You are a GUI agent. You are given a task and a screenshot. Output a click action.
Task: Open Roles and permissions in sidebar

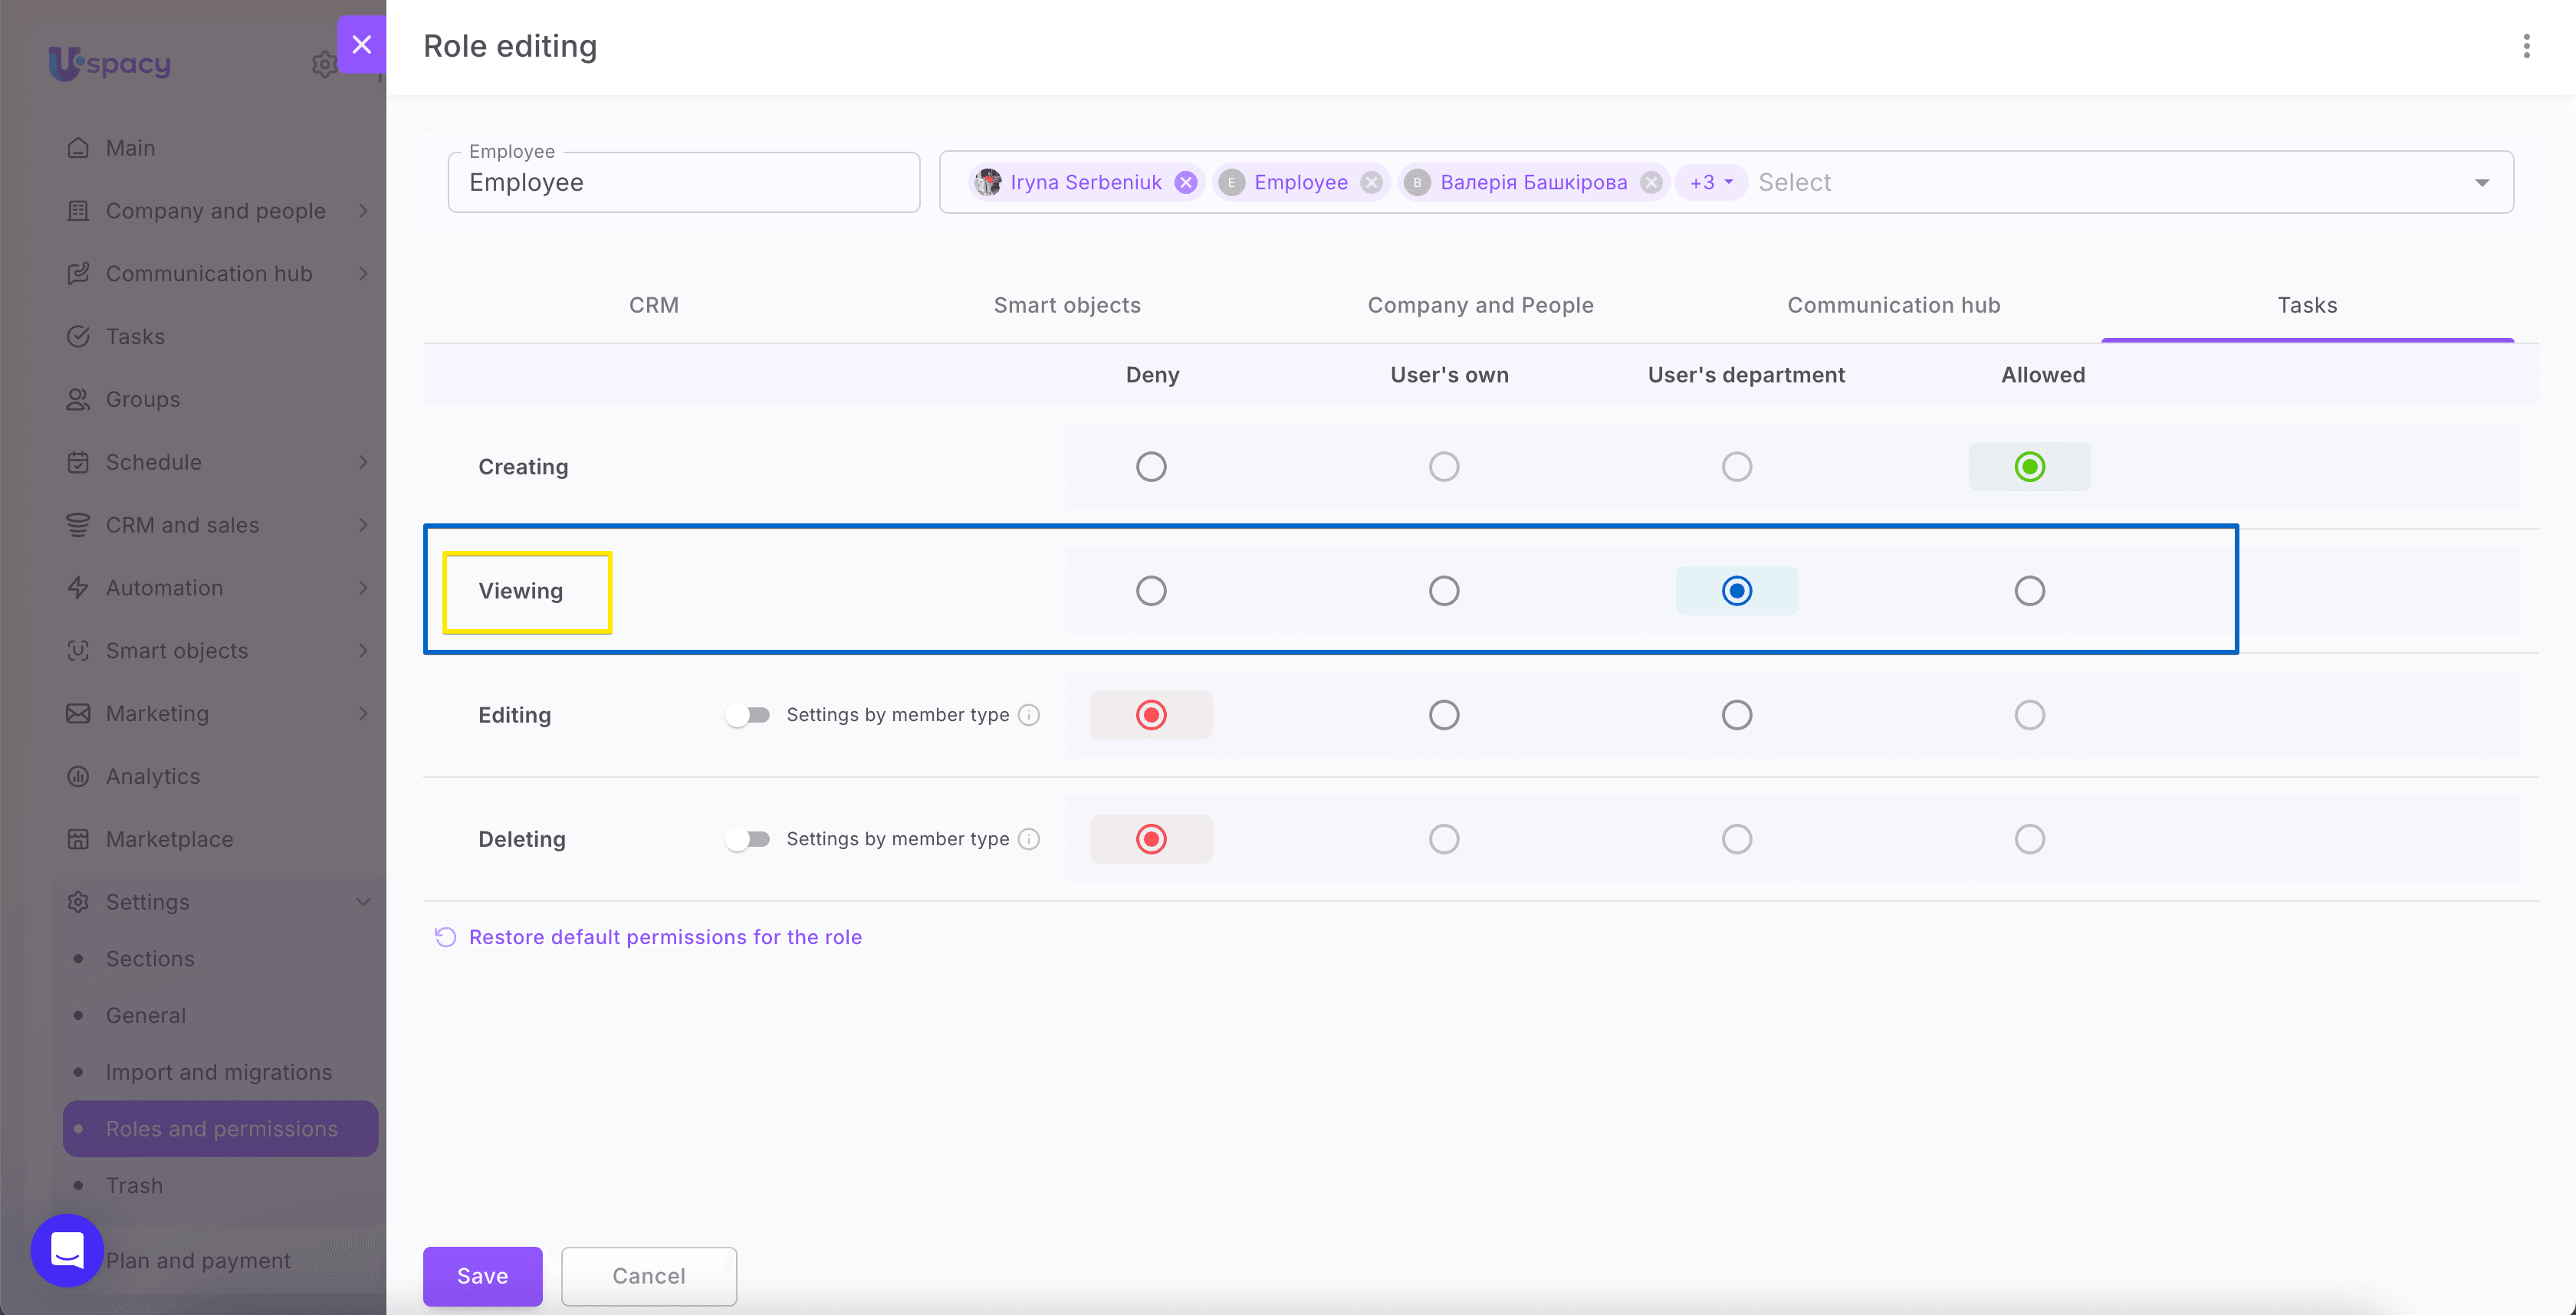[220, 1129]
